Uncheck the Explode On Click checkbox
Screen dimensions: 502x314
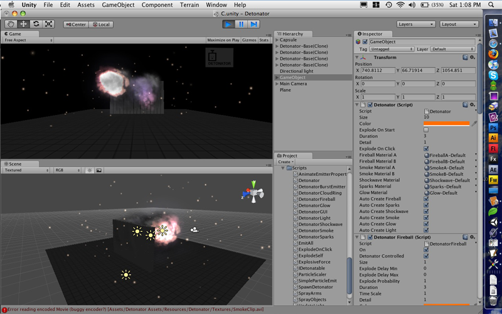click(426, 149)
